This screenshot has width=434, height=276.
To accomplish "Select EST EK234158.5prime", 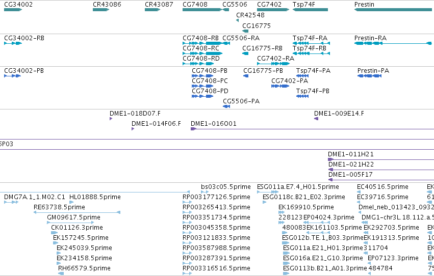I will [59, 263].
